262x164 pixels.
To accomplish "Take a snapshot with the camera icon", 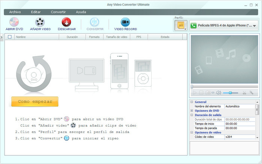I will [208, 92].
